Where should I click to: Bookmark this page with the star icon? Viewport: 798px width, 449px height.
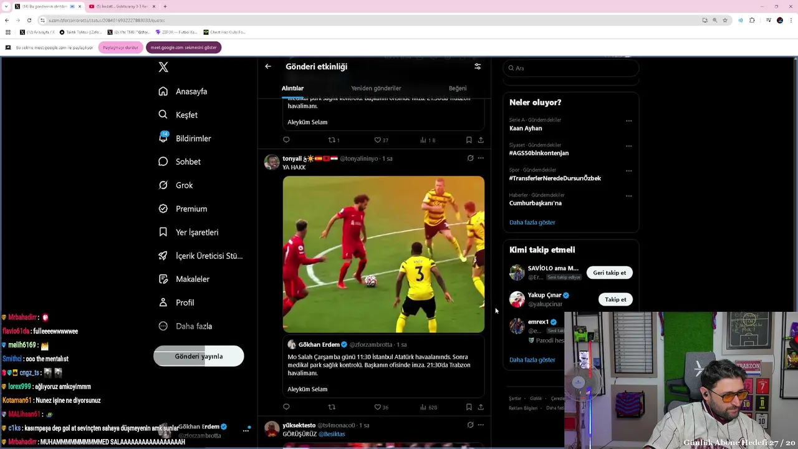tap(725, 20)
